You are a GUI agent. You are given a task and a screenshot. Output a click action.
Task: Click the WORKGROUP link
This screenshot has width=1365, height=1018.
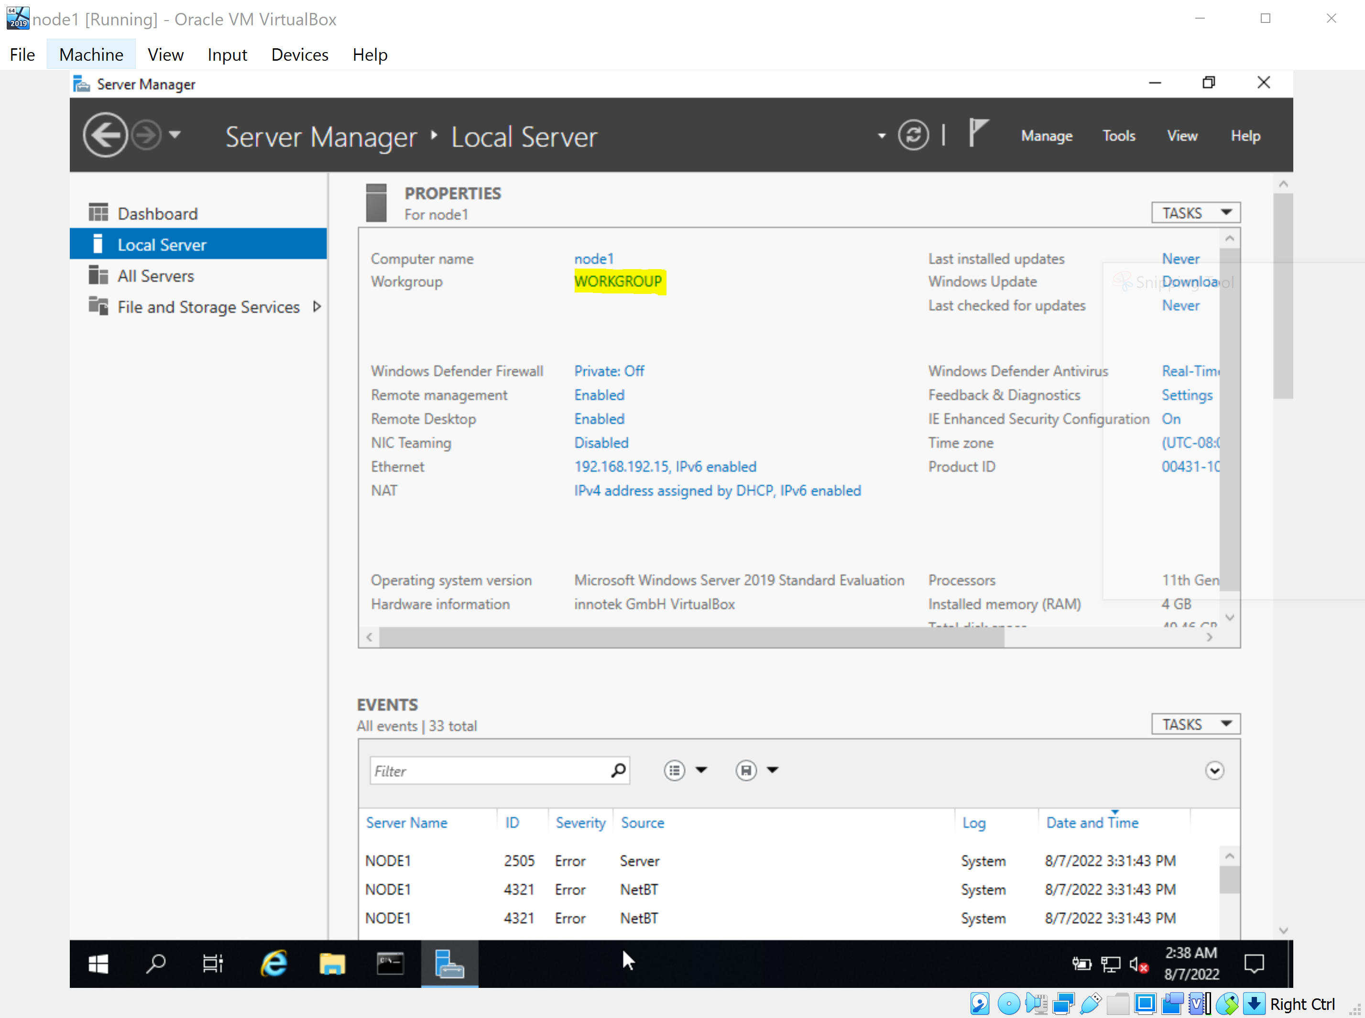(x=618, y=282)
